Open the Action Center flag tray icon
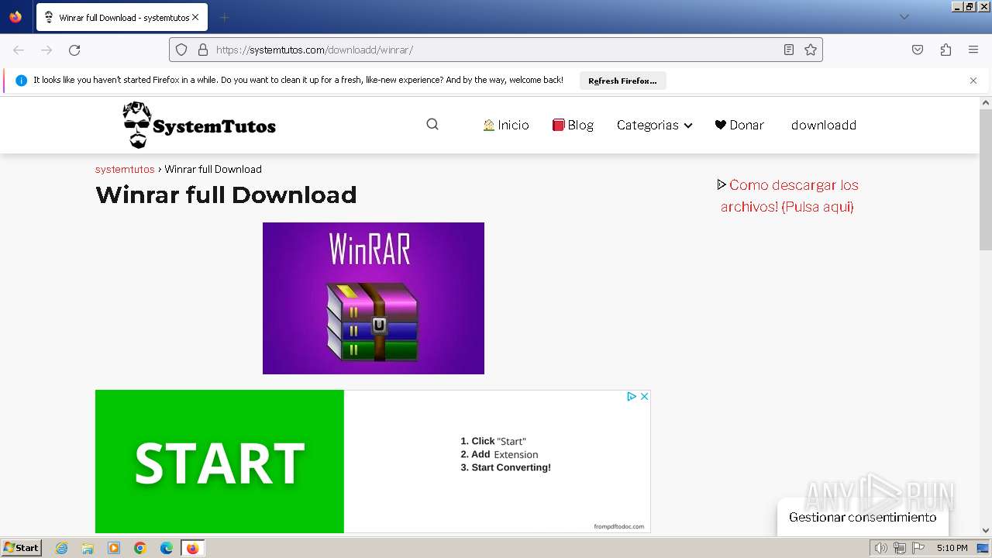 point(918,548)
